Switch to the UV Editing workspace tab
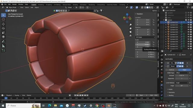Image resolution: width=193 pixels, height=108 pixels. (57, 5)
